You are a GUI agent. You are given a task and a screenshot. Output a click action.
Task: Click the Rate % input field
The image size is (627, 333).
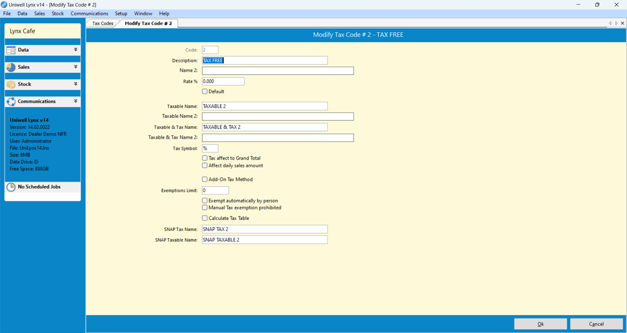[223, 81]
